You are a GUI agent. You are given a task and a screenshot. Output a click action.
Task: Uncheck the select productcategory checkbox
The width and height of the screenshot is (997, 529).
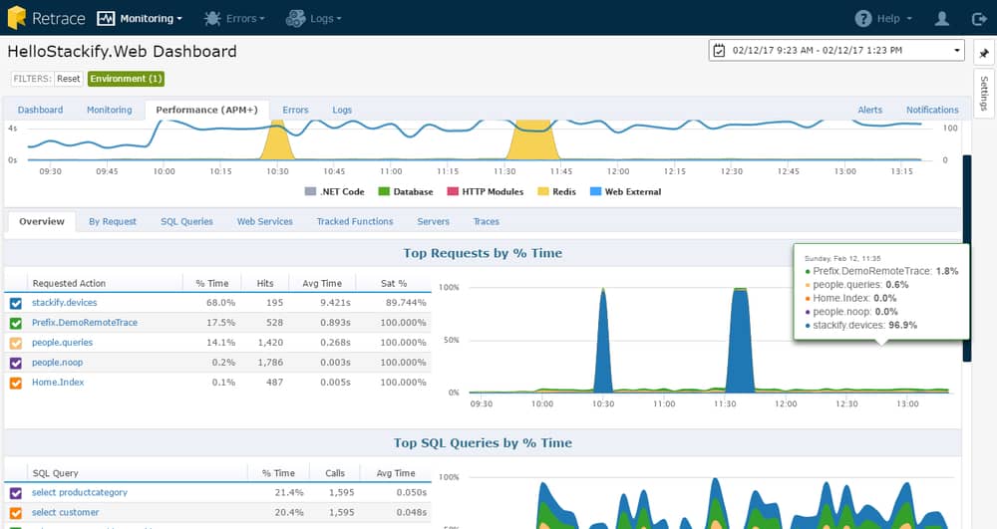point(16,493)
